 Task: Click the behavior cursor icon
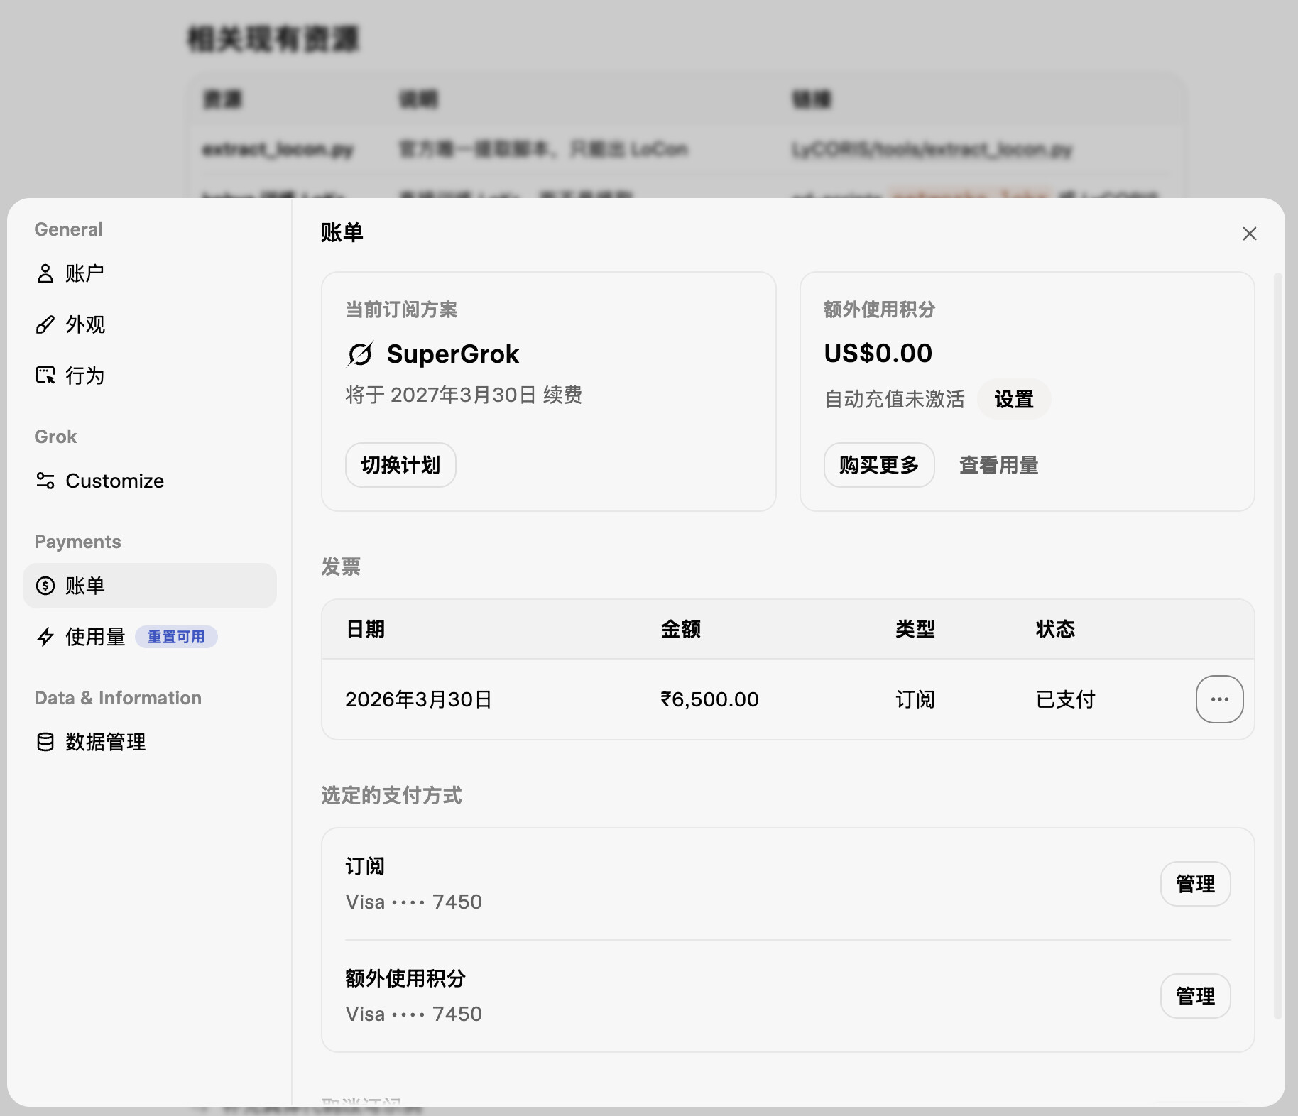[45, 376]
